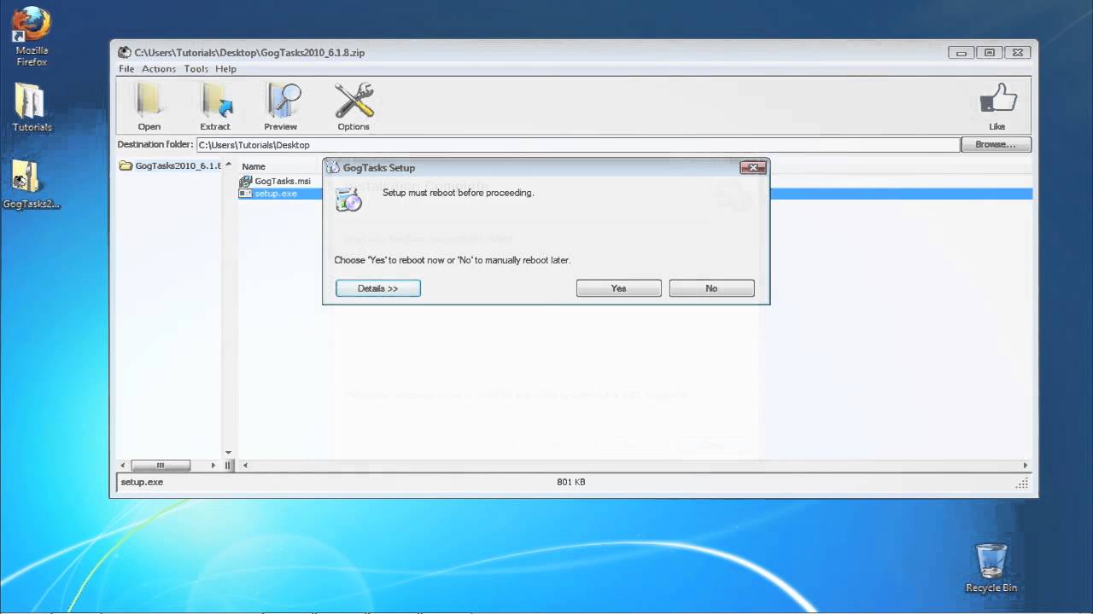The width and height of the screenshot is (1093, 614).
Task: Click the GogTasks.msi file icon
Action: (246, 182)
